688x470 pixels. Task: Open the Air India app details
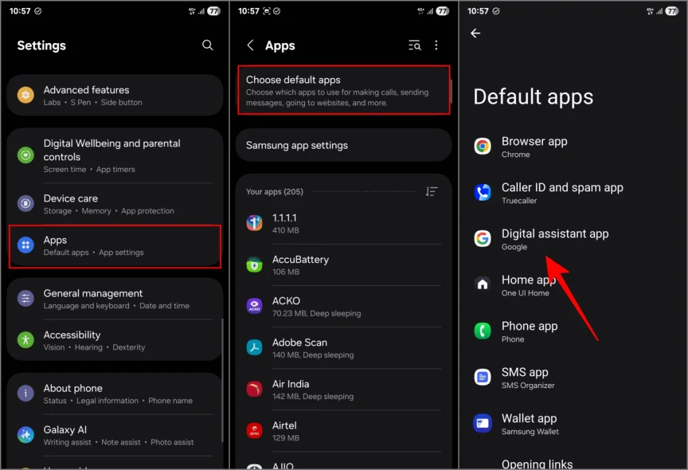click(344, 390)
